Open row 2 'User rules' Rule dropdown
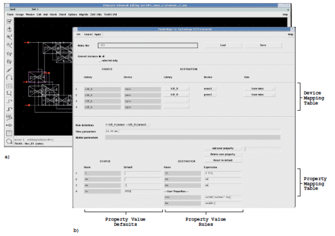The width and height of the screenshot is (335, 236). [260, 95]
